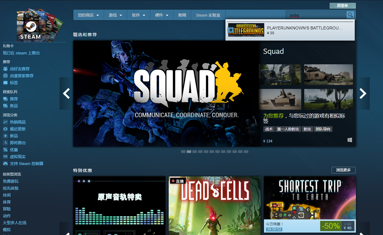383x235 pixels.
Task: Open 大型多人在线 category link
Action: [x=15, y=223]
